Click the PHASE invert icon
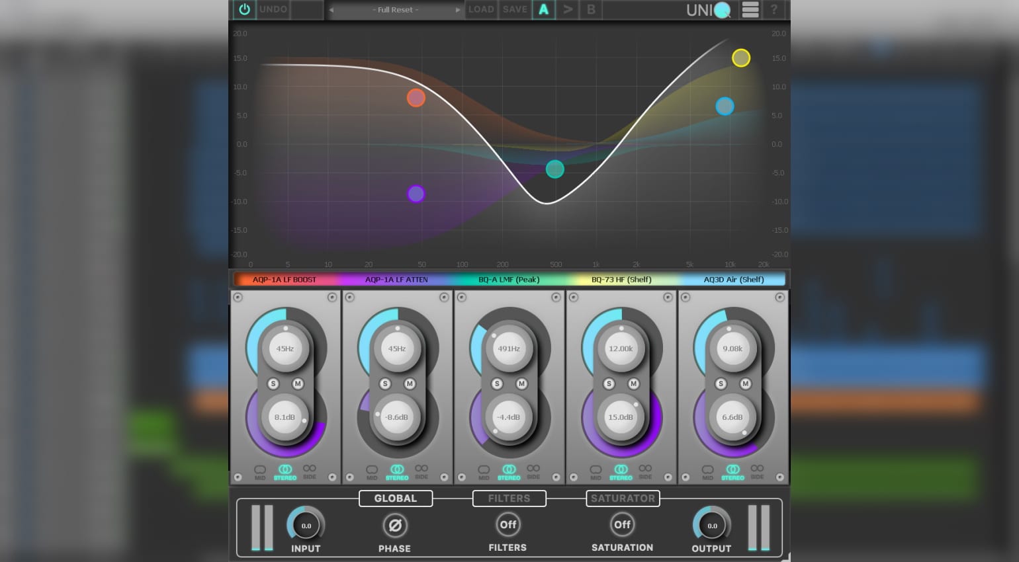1019x562 pixels. click(394, 525)
